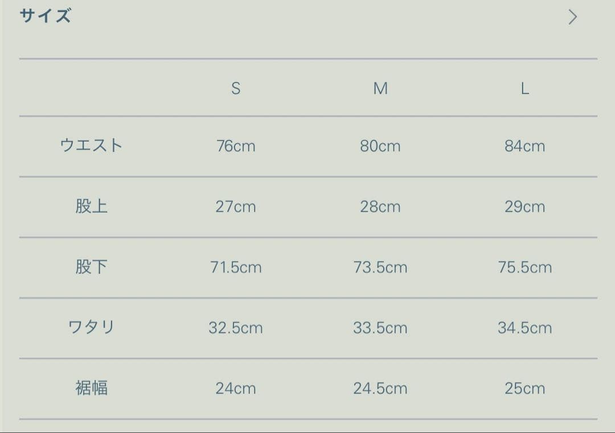
Task: Click the 27cm 股上 measurement under S
Action: coord(236,207)
